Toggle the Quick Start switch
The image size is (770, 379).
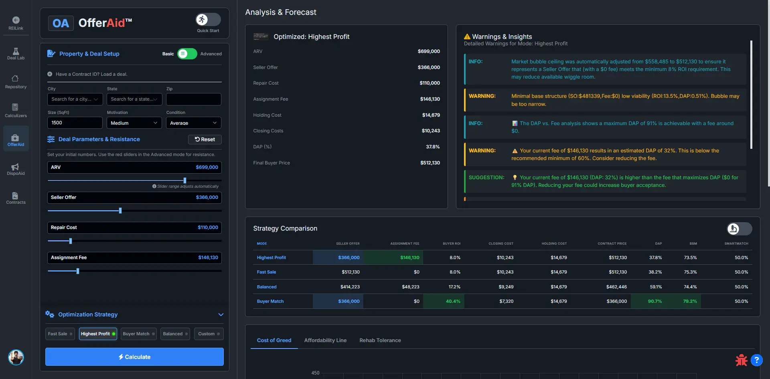click(208, 20)
